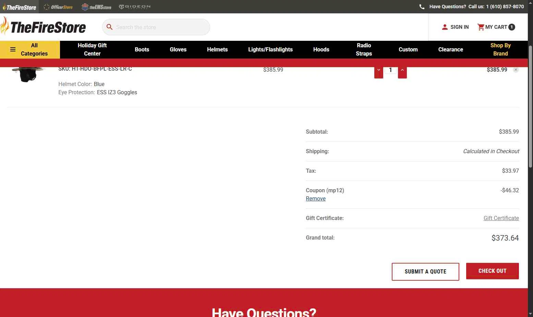Open Holiday Gift Center
Screen dimensions: 533x317
(x=92, y=49)
